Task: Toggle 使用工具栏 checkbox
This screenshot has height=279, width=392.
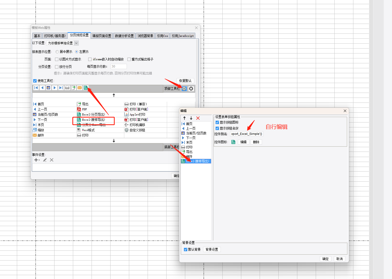Action: coord(35,81)
